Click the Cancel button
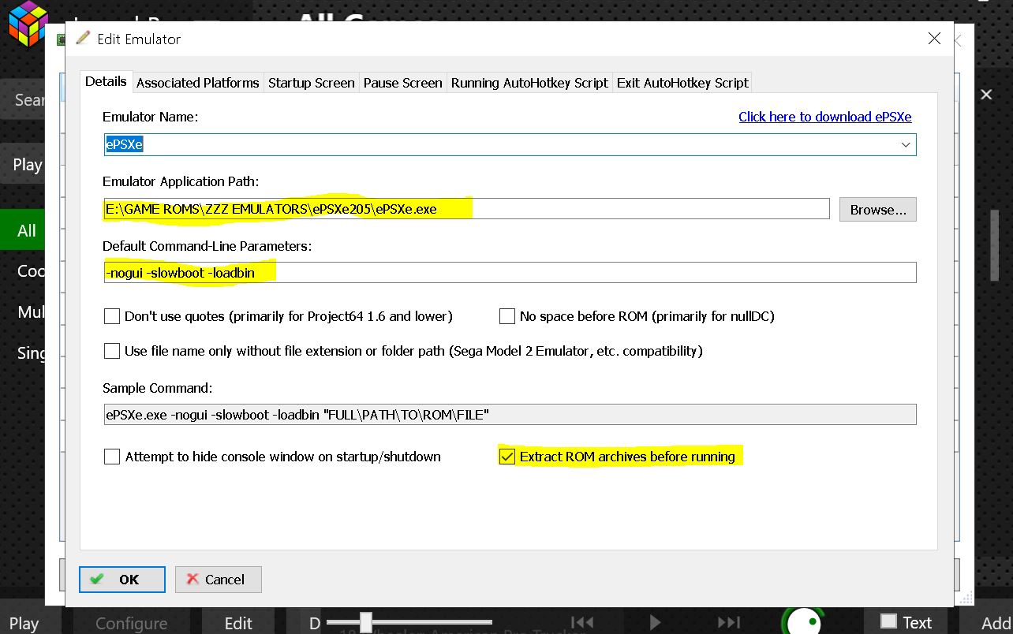Screen dimensions: 1013x634 pyautogui.click(x=219, y=580)
